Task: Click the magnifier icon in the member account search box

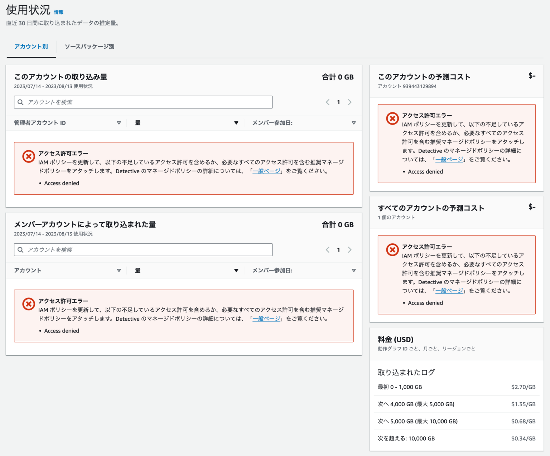Action: (x=20, y=250)
